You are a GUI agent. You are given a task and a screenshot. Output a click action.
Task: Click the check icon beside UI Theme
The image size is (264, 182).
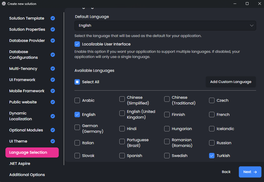click(x=53, y=141)
